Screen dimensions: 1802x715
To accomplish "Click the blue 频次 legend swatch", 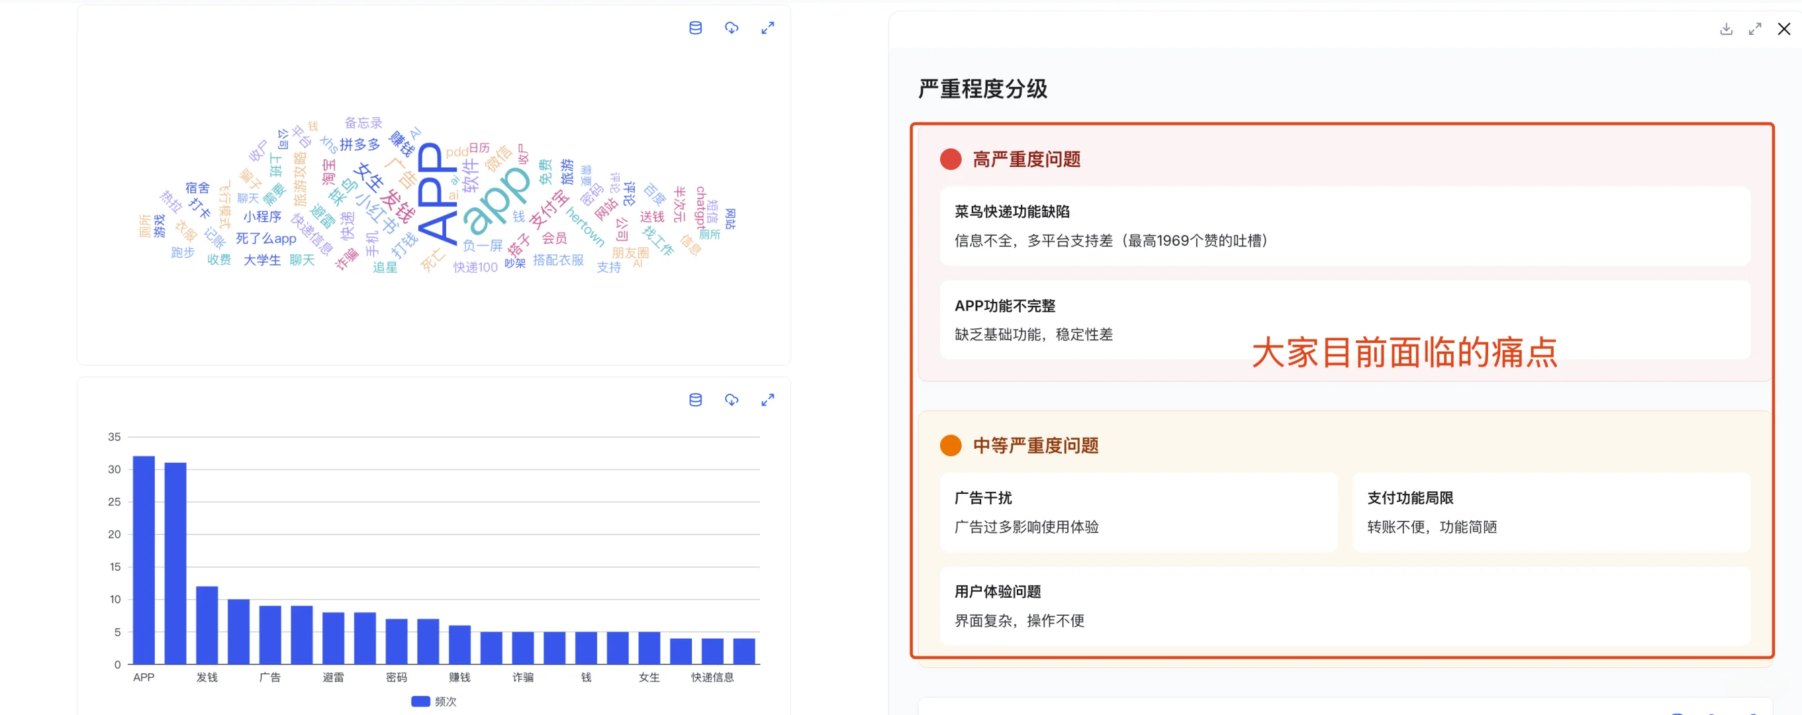I will click(420, 701).
